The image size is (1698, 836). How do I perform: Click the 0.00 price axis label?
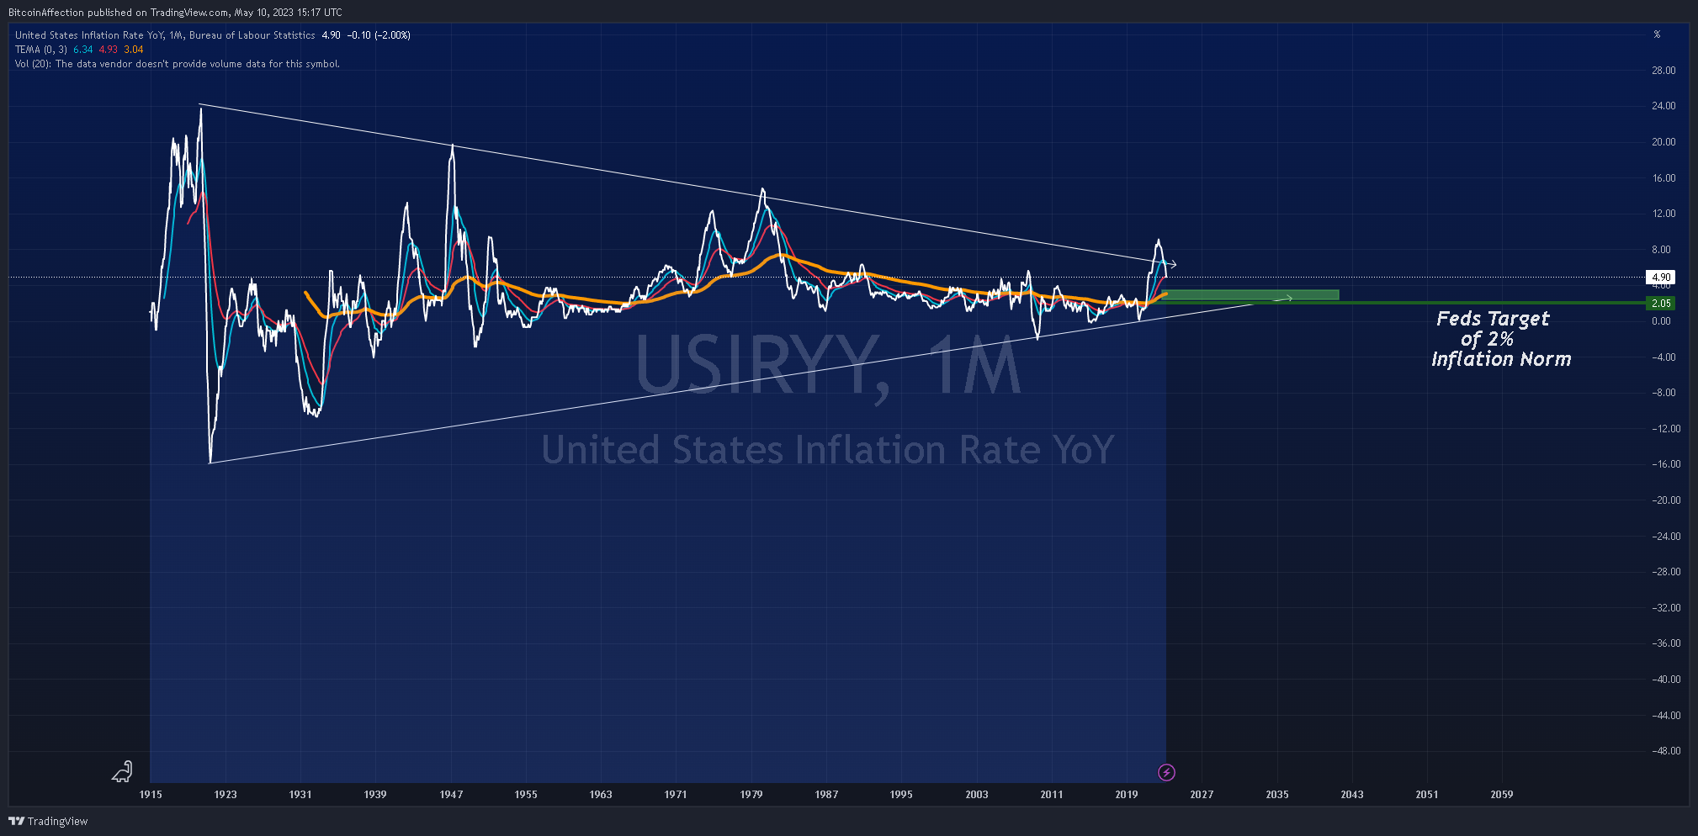1661,321
